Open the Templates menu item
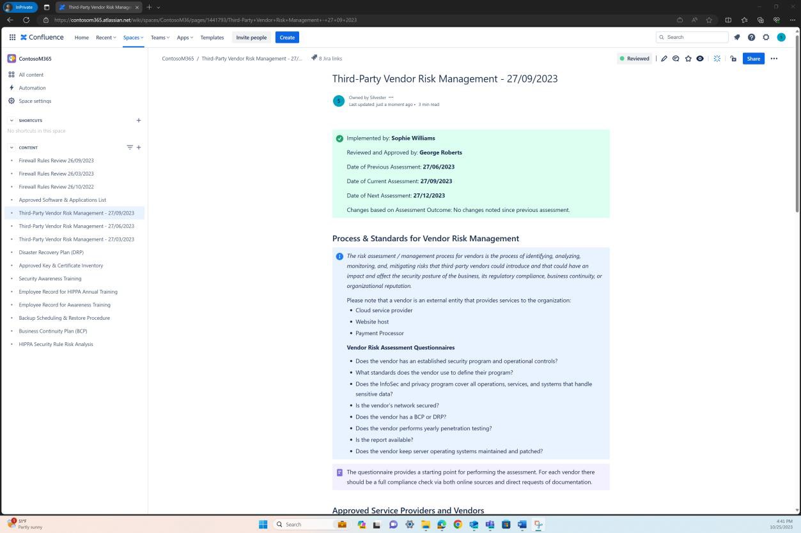The height and width of the screenshot is (533, 801). coord(212,37)
